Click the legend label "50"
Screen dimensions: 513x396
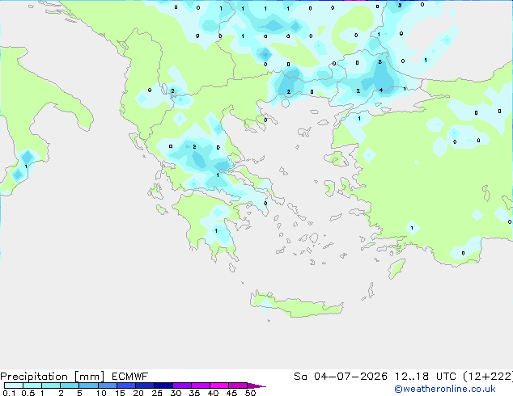[250, 393]
